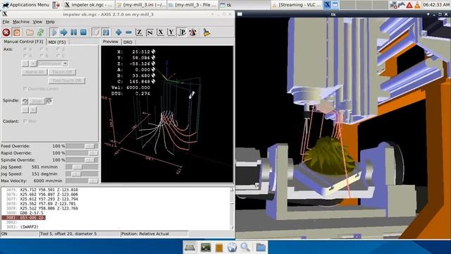Click the Rapid Override slider

(x=82, y=153)
